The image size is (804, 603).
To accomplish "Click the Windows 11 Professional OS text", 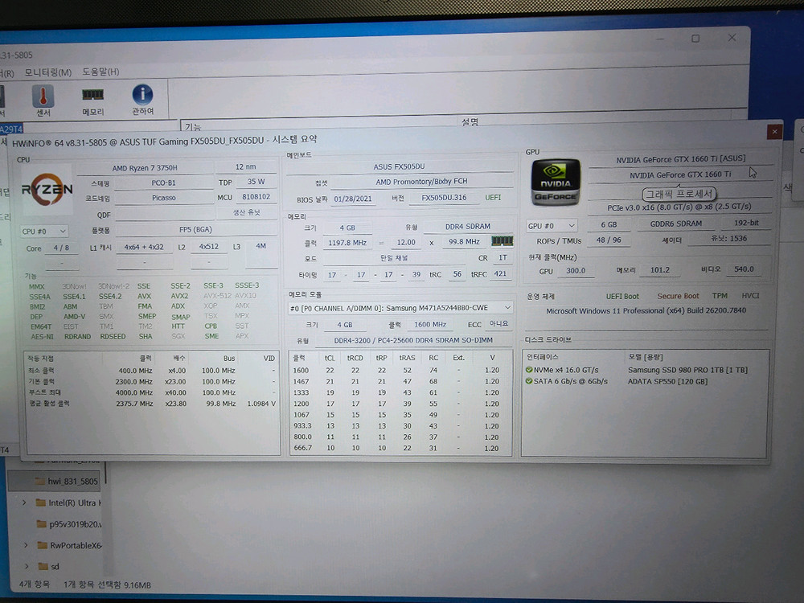I will point(646,310).
